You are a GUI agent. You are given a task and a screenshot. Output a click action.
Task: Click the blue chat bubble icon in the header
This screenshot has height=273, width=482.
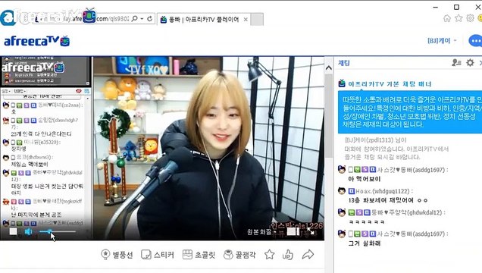475,41
